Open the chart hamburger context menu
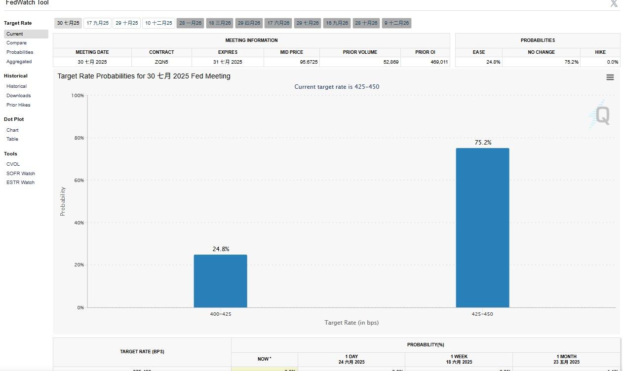Viewport: 623px width, 371px height. [x=610, y=77]
